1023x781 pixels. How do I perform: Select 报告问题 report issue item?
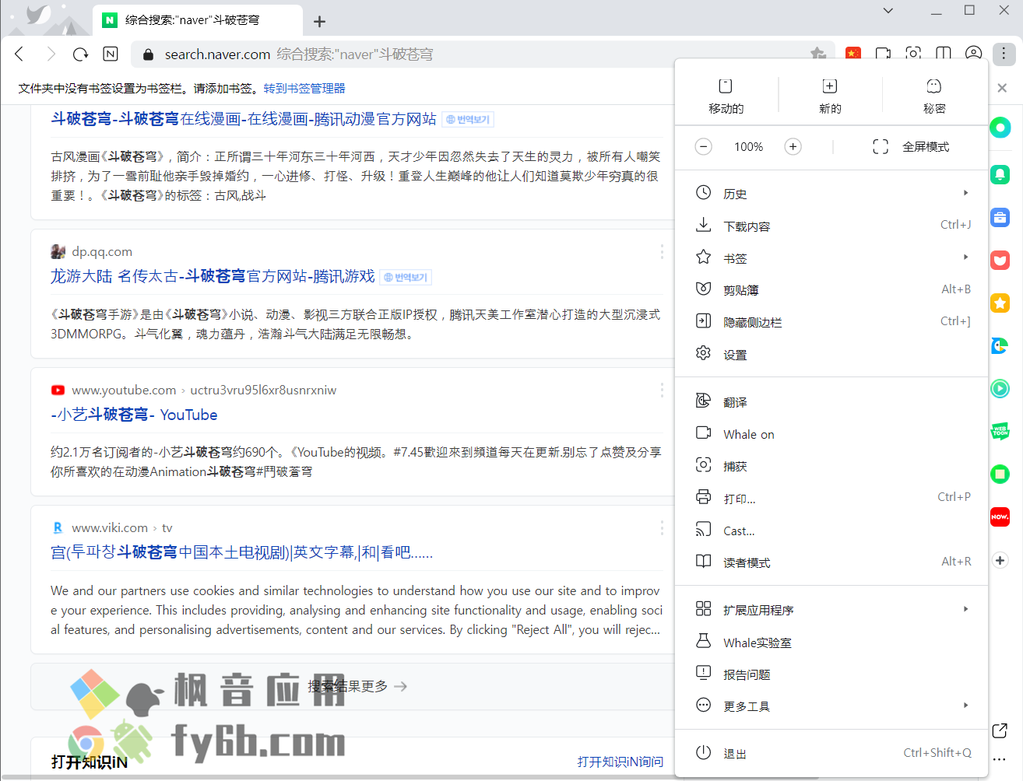click(831, 674)
